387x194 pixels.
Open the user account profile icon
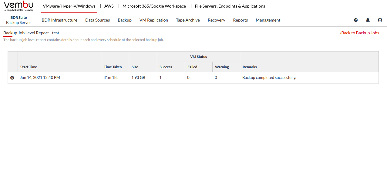(380, 20)
